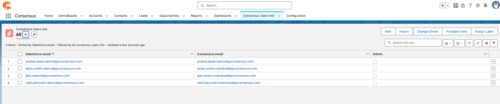This screenshot has height=104, width=500.
Task: Open the Favorites star icon
Action: (443, 6)
